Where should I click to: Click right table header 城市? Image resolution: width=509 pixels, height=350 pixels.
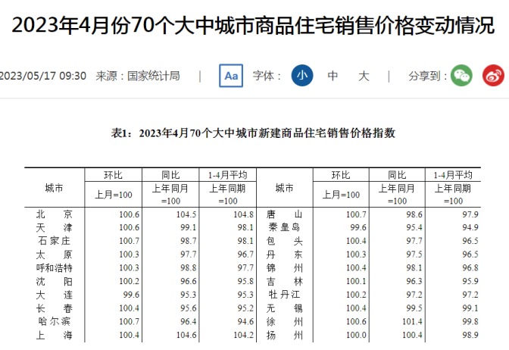point(284,188)
